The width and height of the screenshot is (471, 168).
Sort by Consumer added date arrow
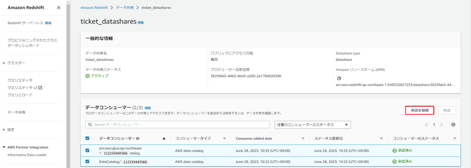pos(303,139)
